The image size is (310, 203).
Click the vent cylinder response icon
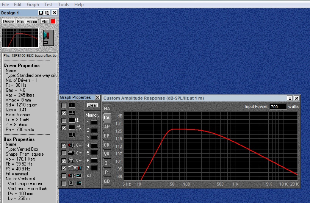click(x=75, y=153)
